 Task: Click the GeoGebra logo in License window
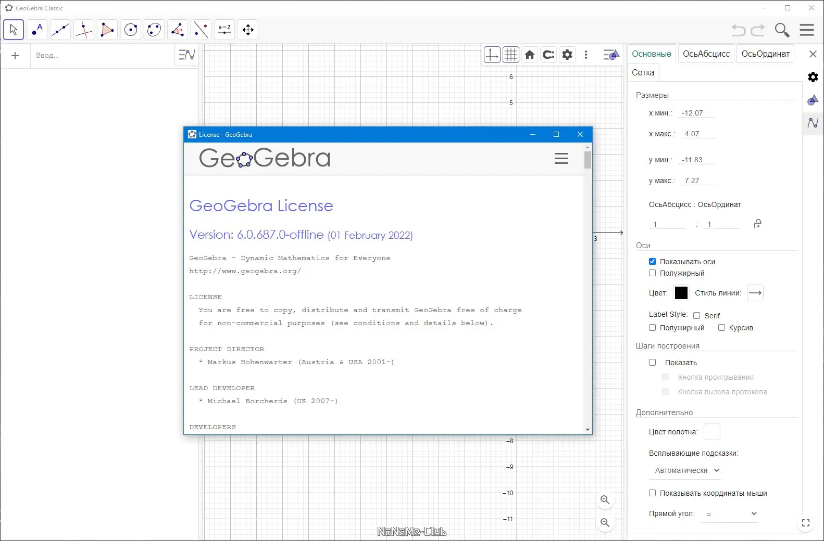click(x=265, y=158)
